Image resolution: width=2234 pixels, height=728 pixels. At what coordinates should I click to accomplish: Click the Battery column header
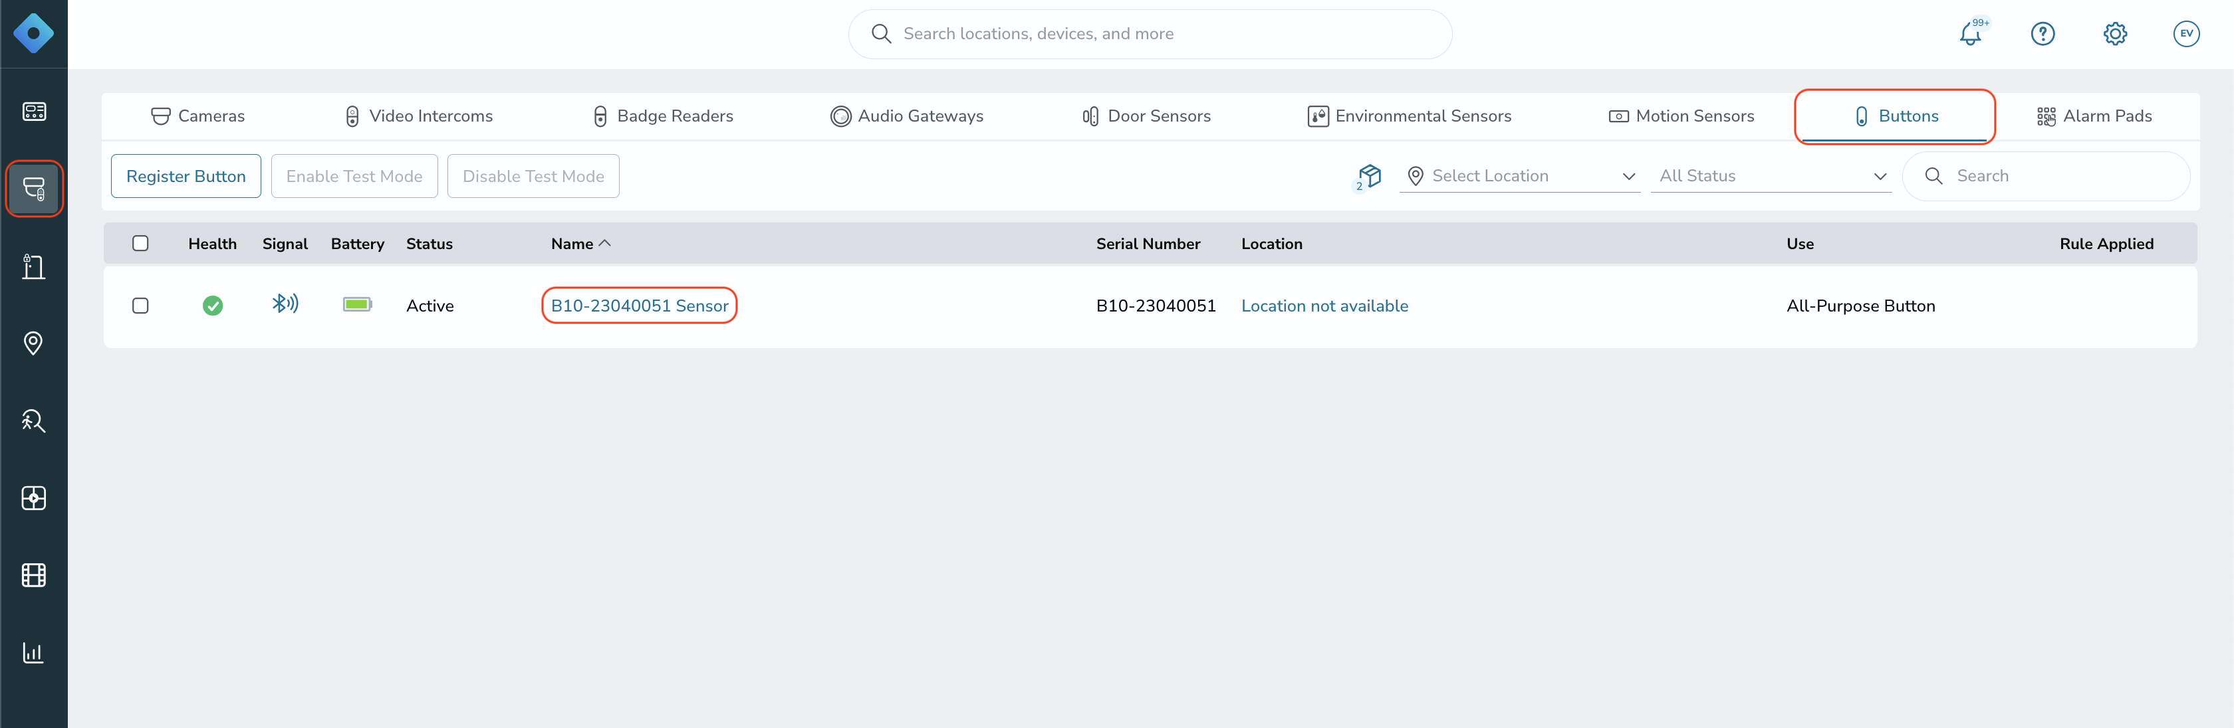click(357, 244)
